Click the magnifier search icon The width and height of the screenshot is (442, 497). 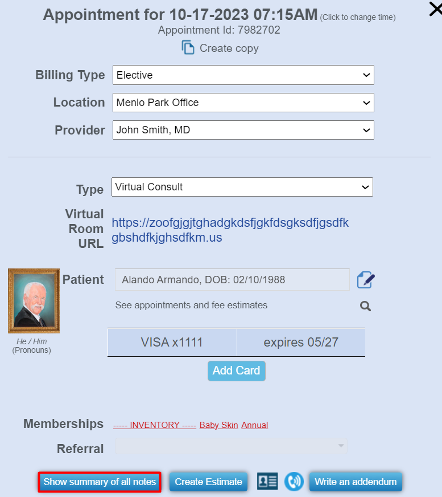pos(366,306)
